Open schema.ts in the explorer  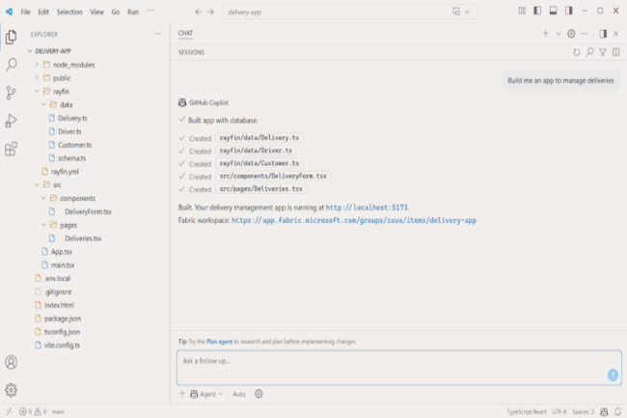pyautogui.click(x=71, y=158)
